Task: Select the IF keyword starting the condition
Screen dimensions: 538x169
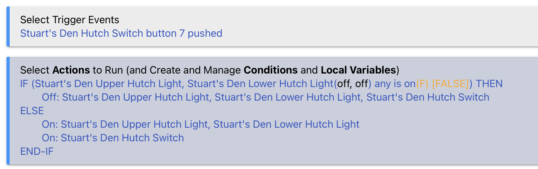Action: coord(24,84)
